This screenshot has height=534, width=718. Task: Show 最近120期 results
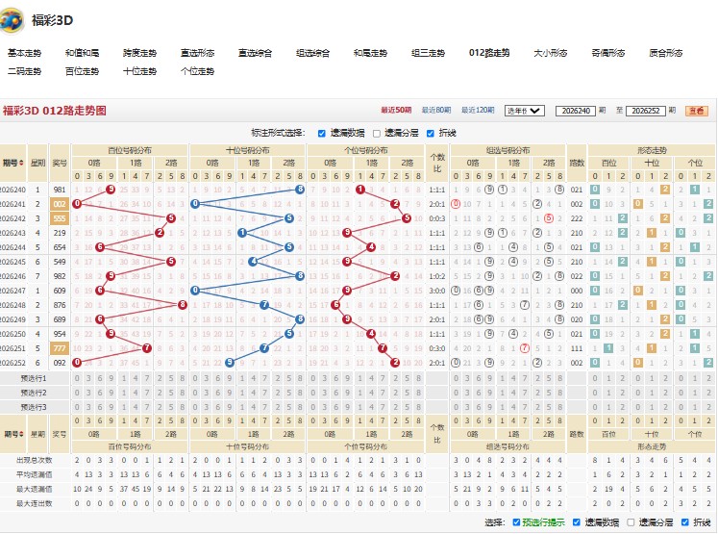coord(478,110)
